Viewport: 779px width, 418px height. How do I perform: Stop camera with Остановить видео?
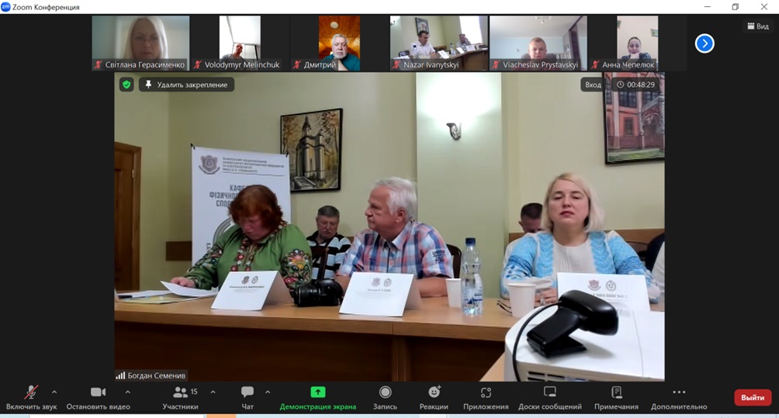pyautogui.click(x=98, y=397)
